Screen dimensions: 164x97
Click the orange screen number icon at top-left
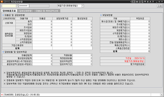tap(2, 2)
